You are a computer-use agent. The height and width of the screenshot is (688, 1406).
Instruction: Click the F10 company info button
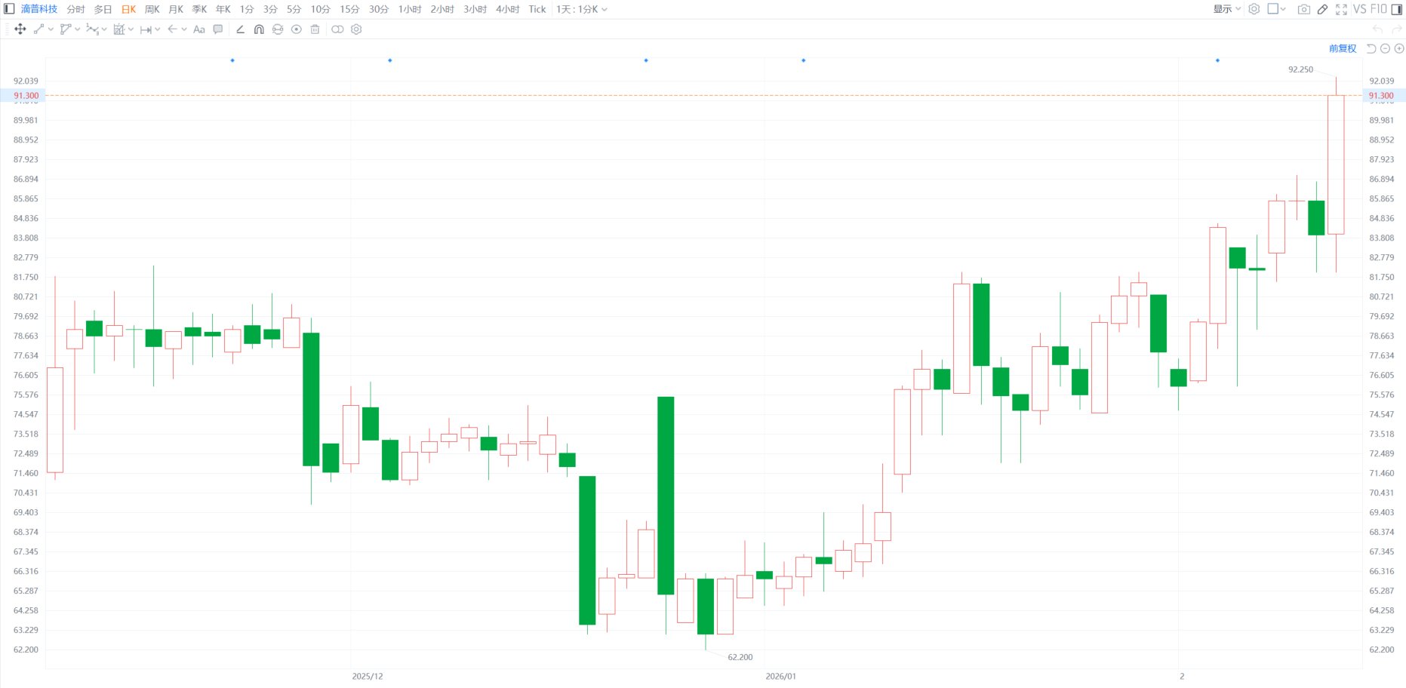1378,9
